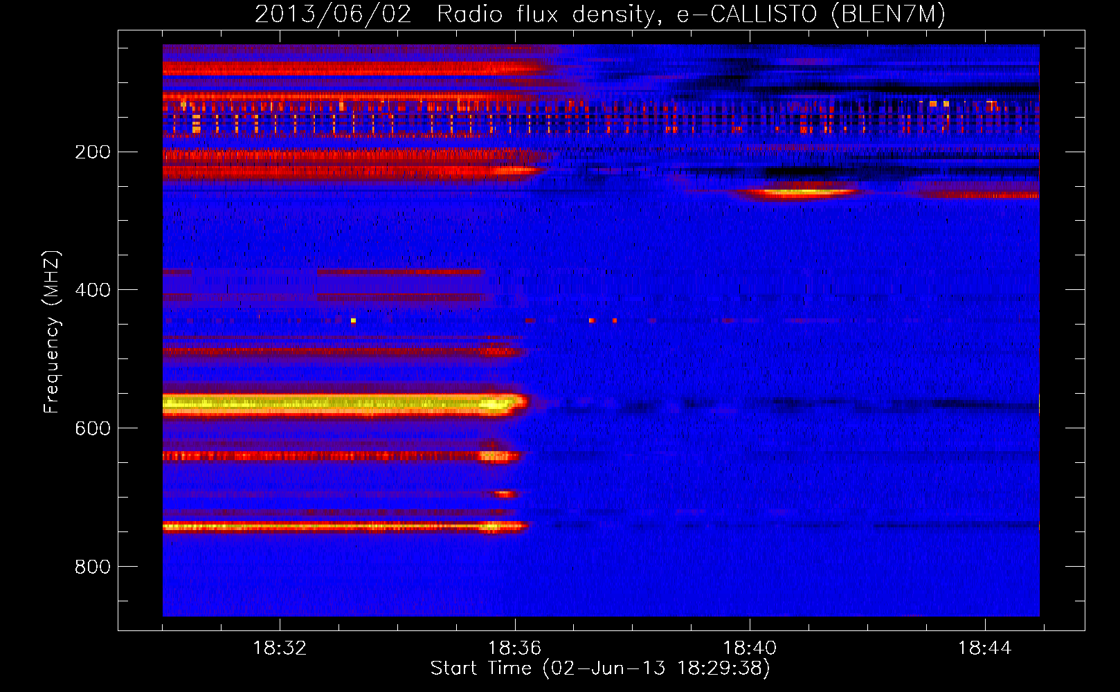Click the 600 frequency tick label

coord(93,428)
